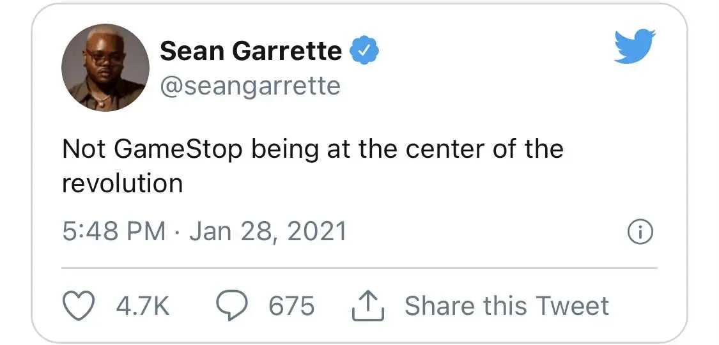Click the 675 replies count
719x345 pixels.
coord(291,306)
